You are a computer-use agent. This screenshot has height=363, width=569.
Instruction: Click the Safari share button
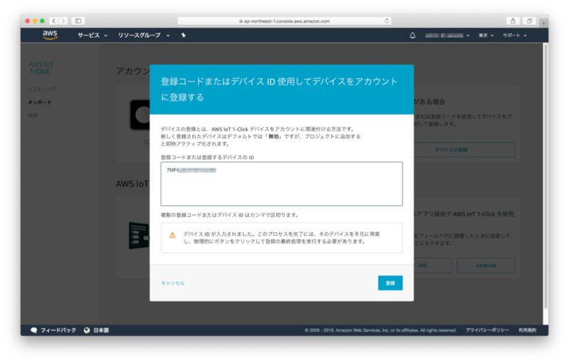click(513, 21)
